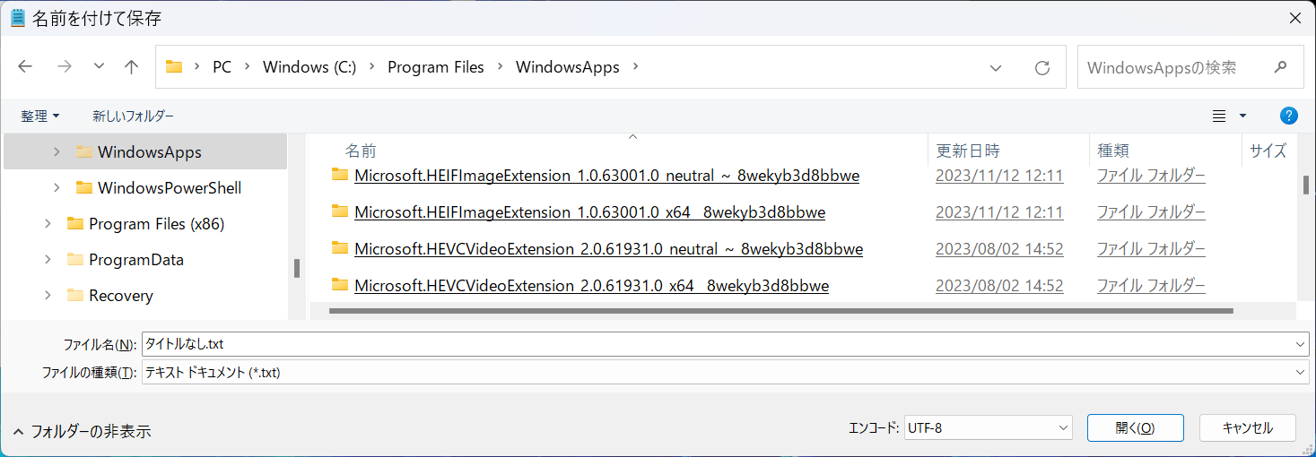Expand WindowsApps tree node
This screenshot has height=457, width=1316.
[57, 152]
